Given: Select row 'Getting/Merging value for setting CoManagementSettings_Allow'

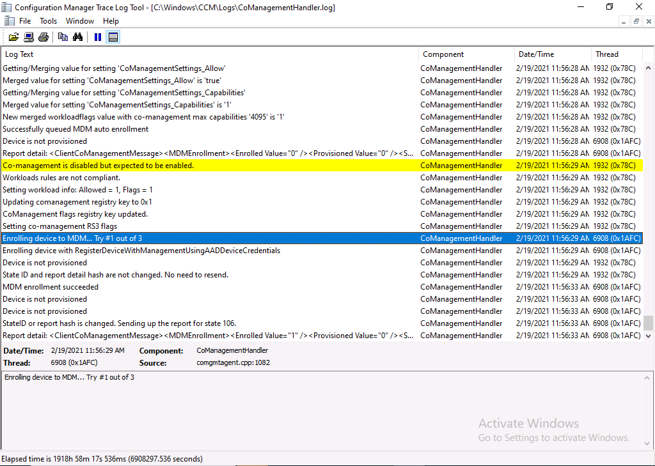Looking at the screenshot, I should click(322, 68).
